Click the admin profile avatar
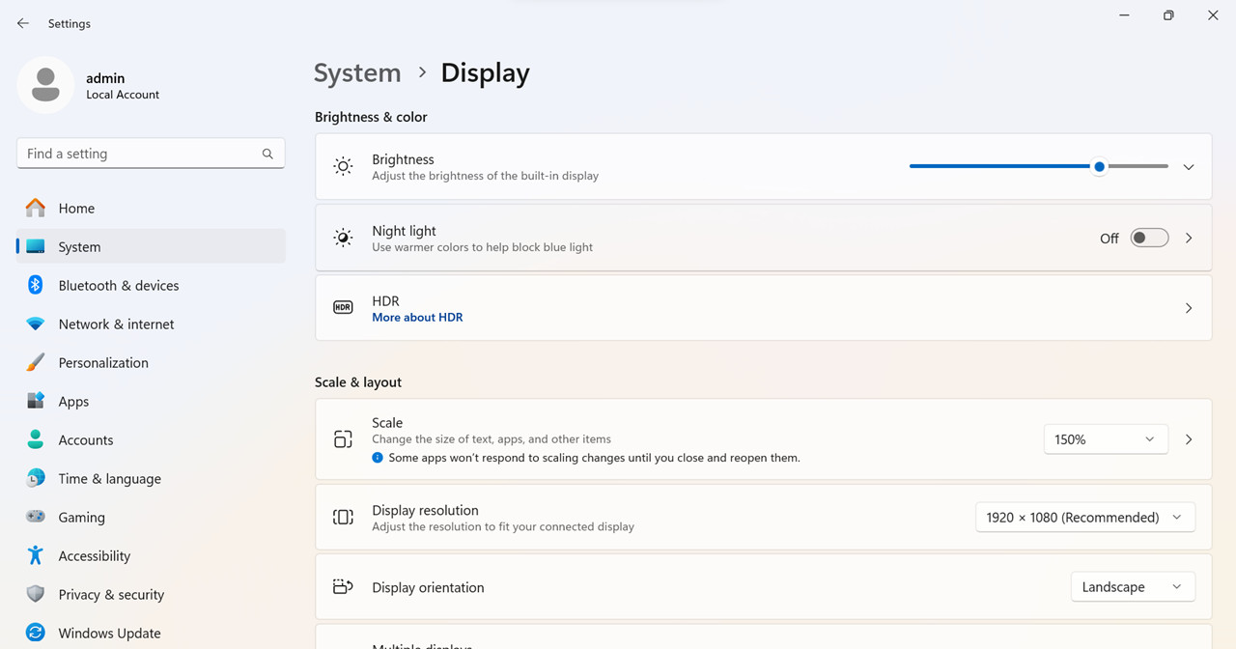1236x649 pixels. tap(45, 85)
